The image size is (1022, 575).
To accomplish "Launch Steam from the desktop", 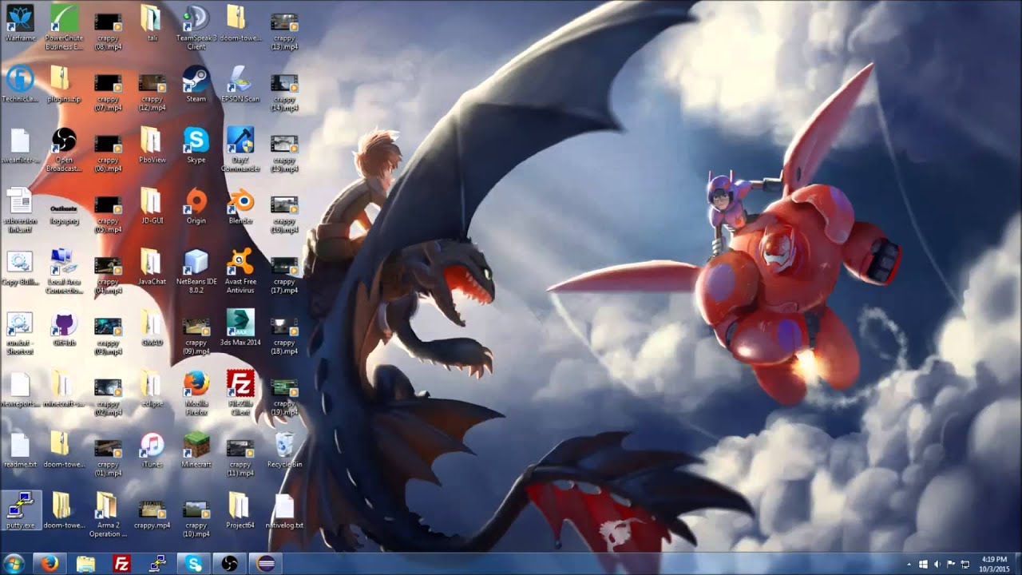I will pyautogui.click(x=196, y=84).
